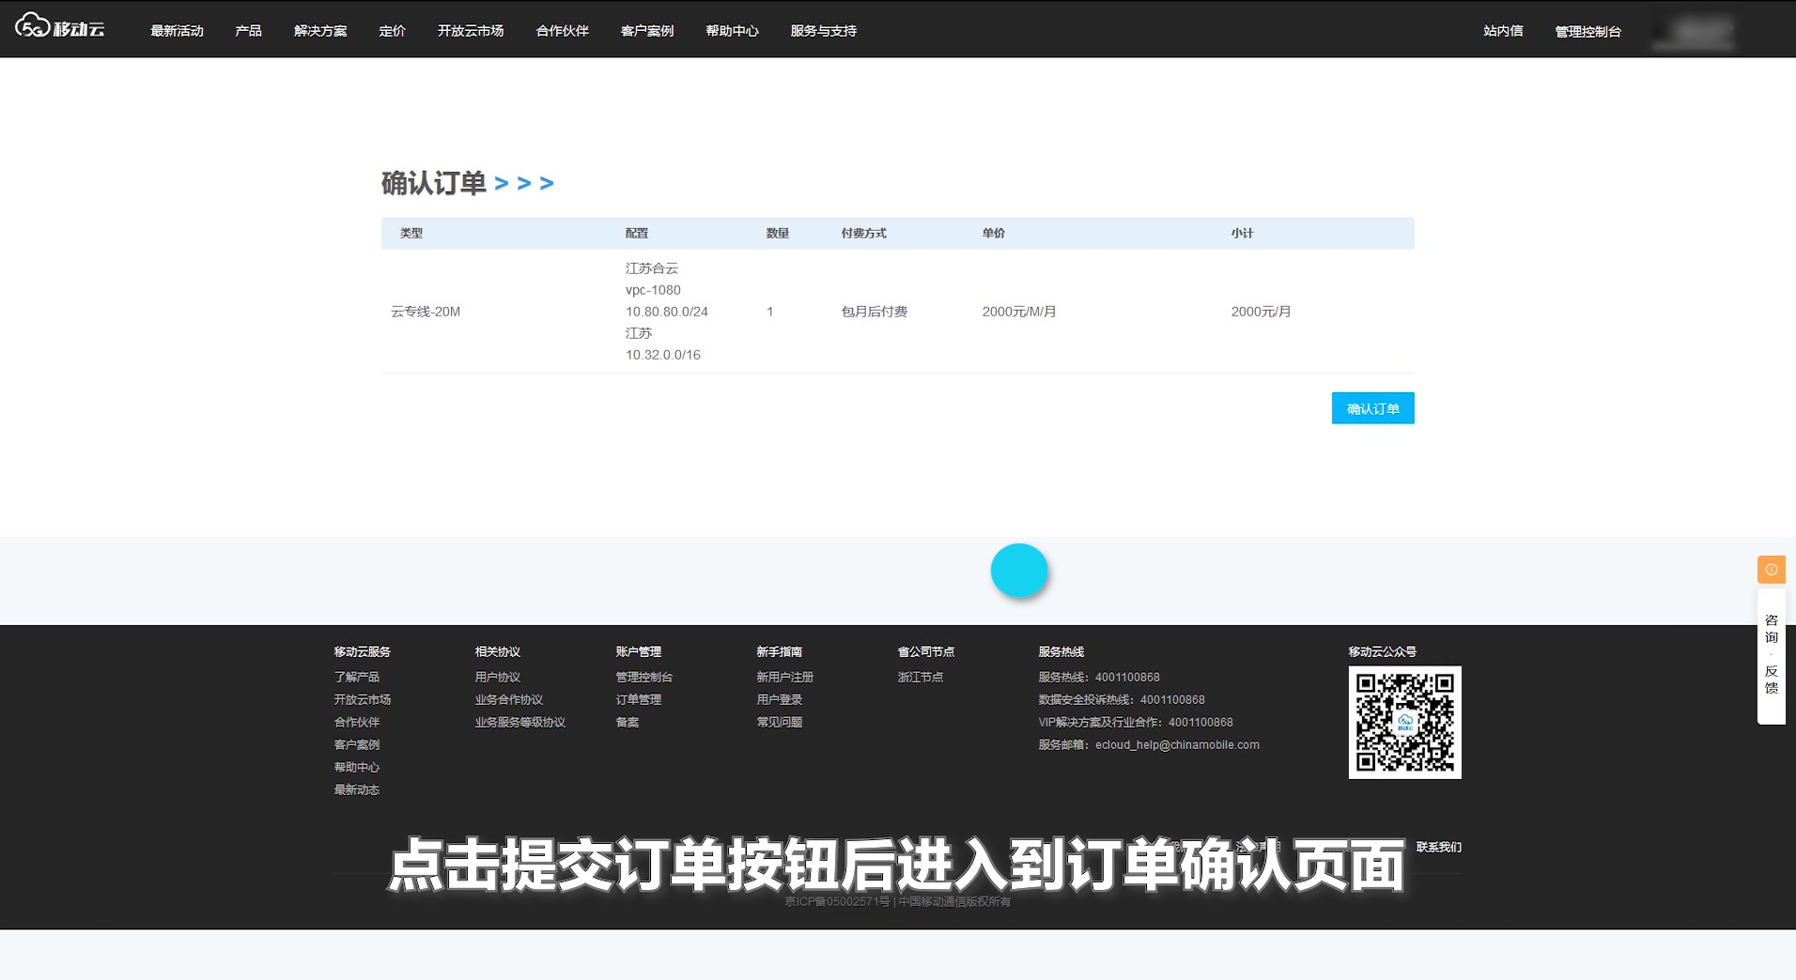
Task: Click 联系我们 near the bottom
Action: pyautogui.click(x=1437, y=847)
